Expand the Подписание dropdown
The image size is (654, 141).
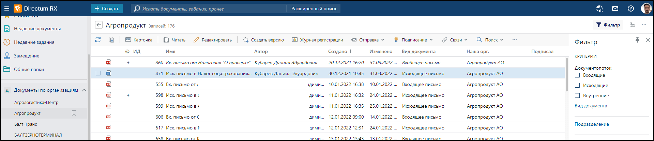pyautogui.click(x=413, y=40)
